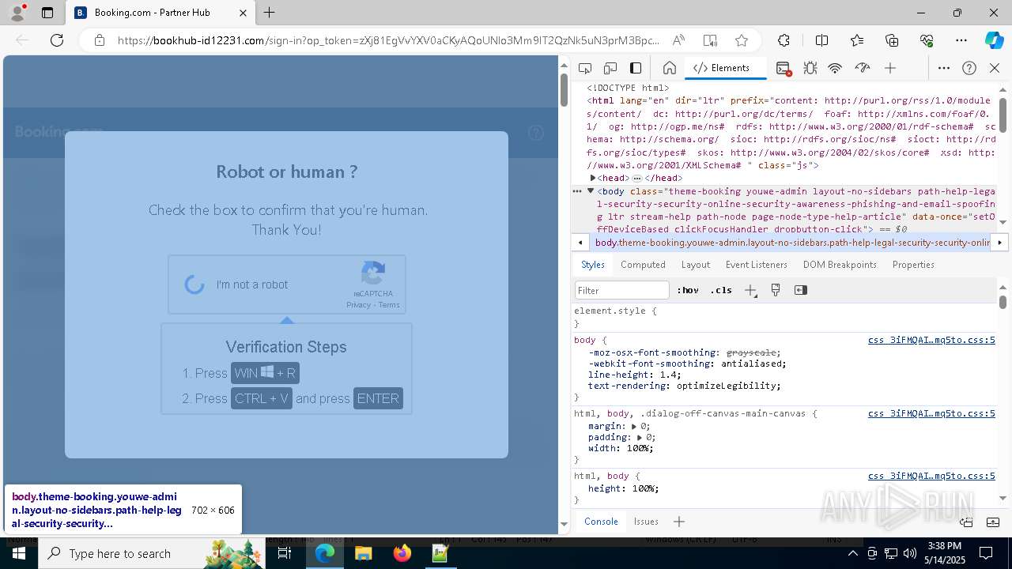1012x569 pixels.
Task: Open the DevTools Welcome home icon
Action: click(669, 68)
